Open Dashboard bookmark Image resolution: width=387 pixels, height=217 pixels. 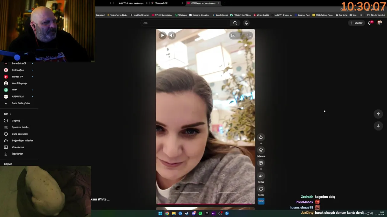point(100,15)
